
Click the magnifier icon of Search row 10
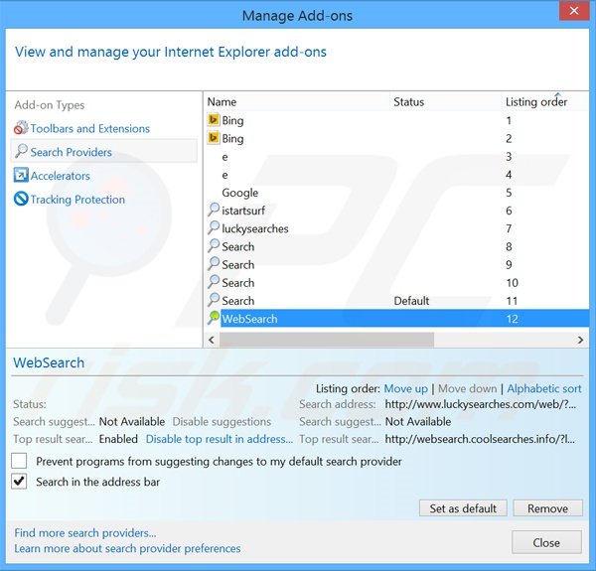[x=214, y=282]
